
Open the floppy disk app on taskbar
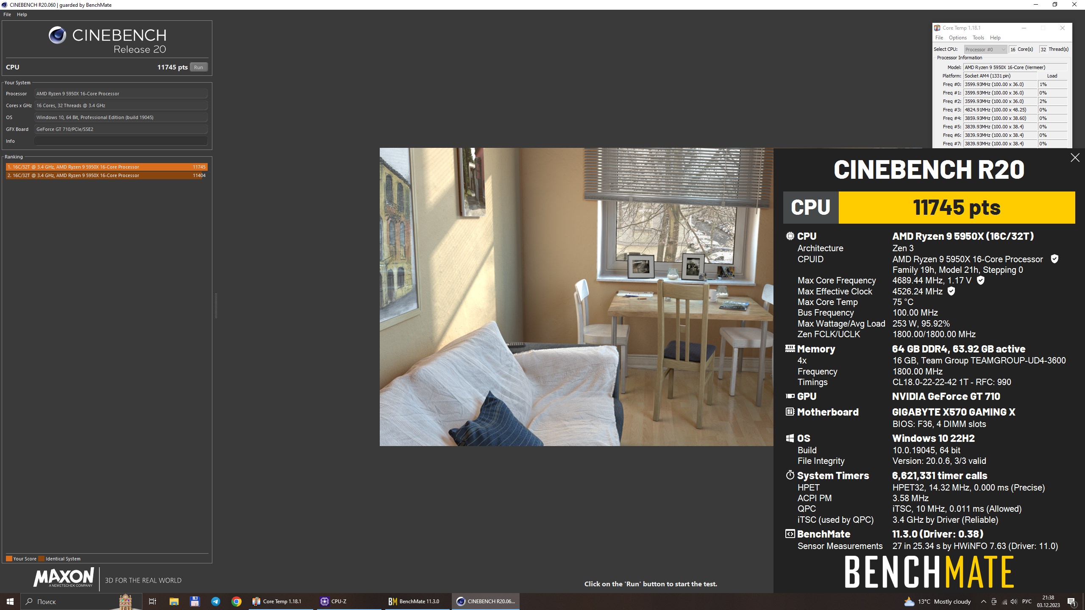pos(195,602)
